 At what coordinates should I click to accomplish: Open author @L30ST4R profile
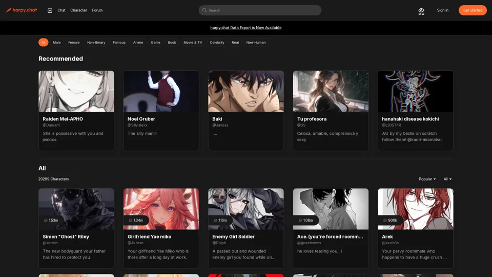[x=391, y=125]
